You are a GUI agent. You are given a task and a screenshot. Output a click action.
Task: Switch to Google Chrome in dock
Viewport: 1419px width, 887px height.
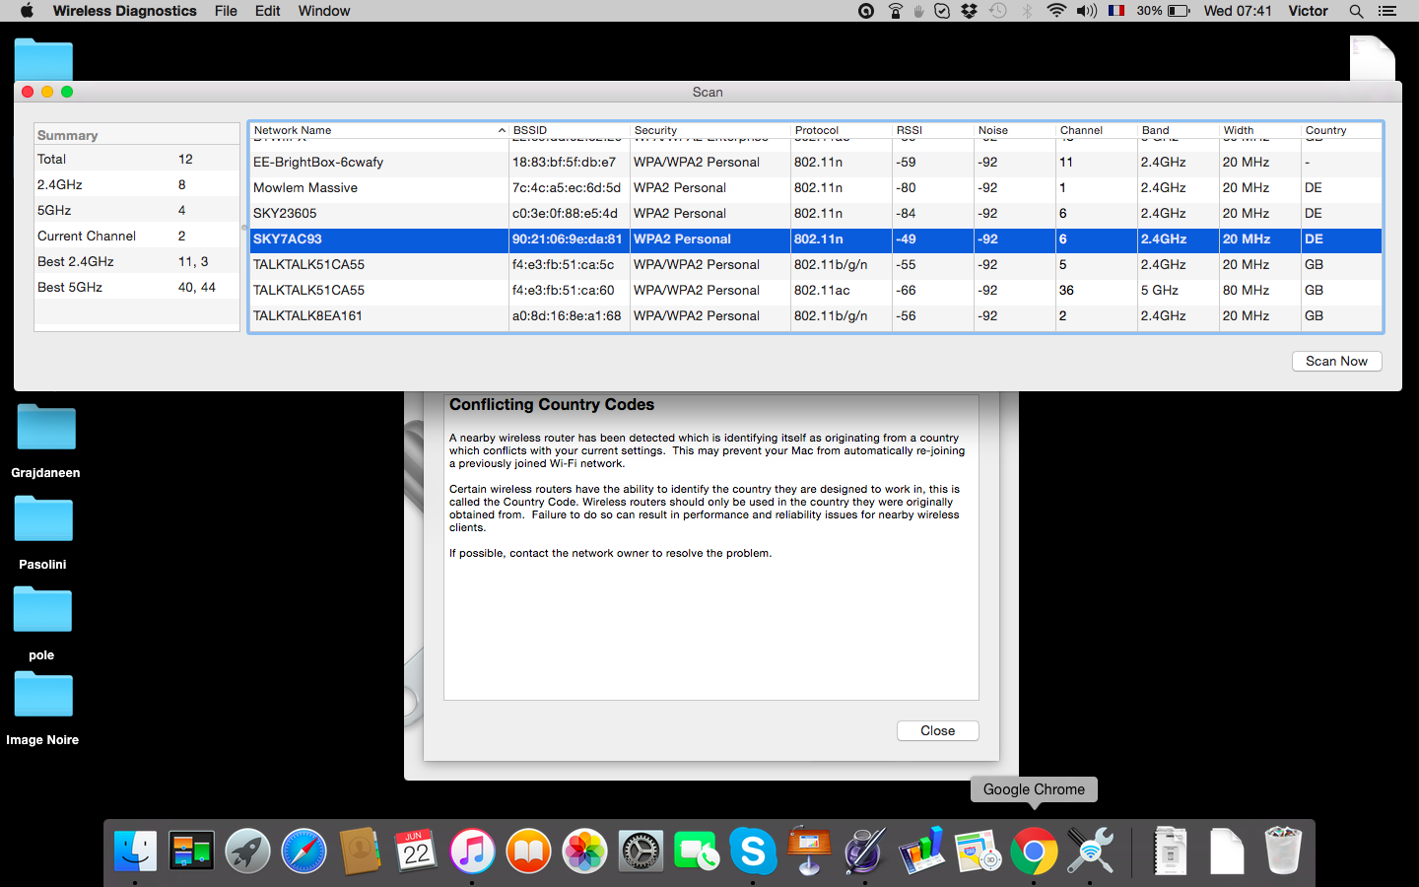coord(1034,851)
